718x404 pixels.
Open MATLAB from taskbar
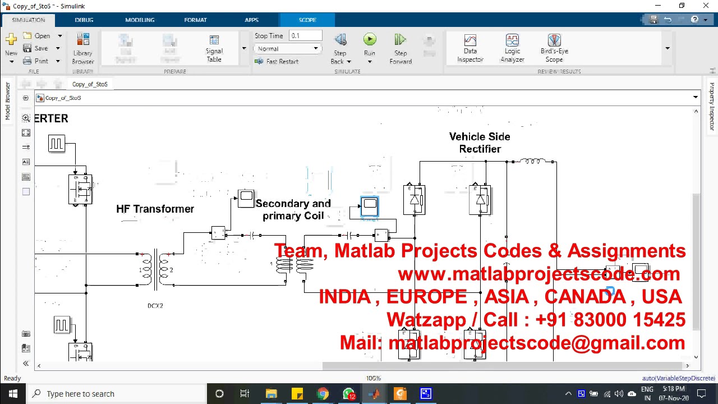point(374,394)
